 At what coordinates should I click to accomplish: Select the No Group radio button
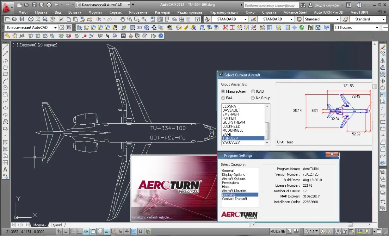[x=253, y=98]
